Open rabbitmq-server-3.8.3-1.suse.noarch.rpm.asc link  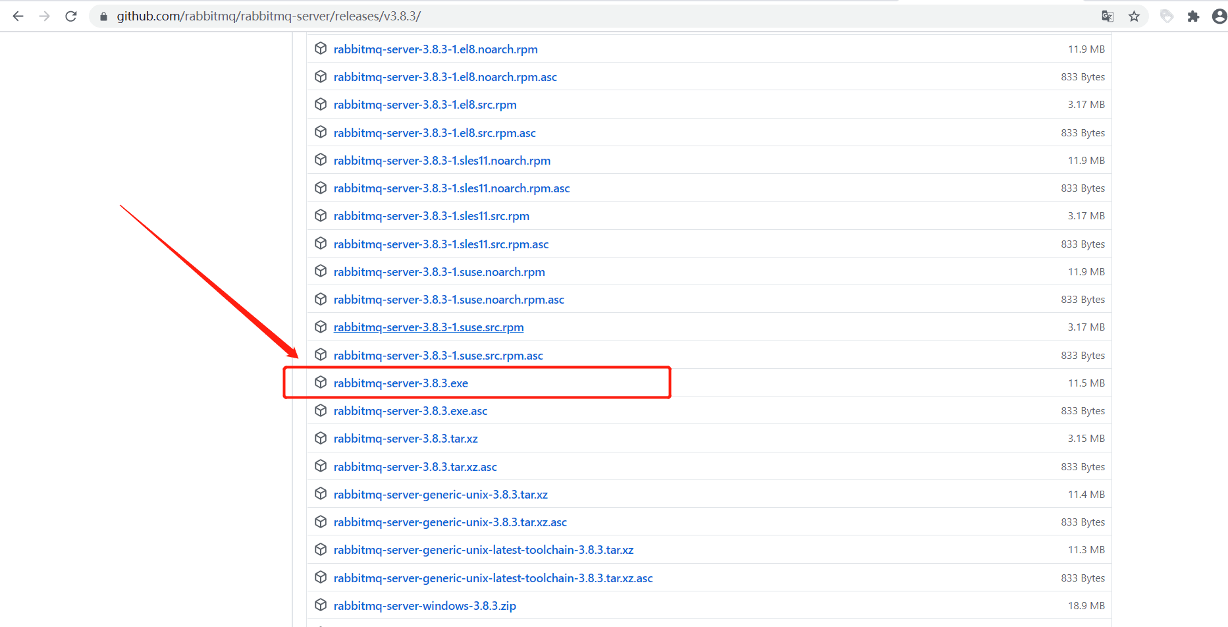click(448, 300)
